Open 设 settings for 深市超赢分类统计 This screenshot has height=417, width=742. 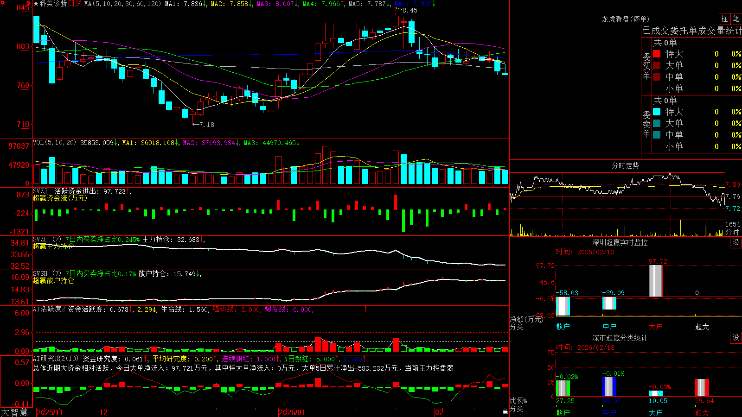tap(736, 338)
